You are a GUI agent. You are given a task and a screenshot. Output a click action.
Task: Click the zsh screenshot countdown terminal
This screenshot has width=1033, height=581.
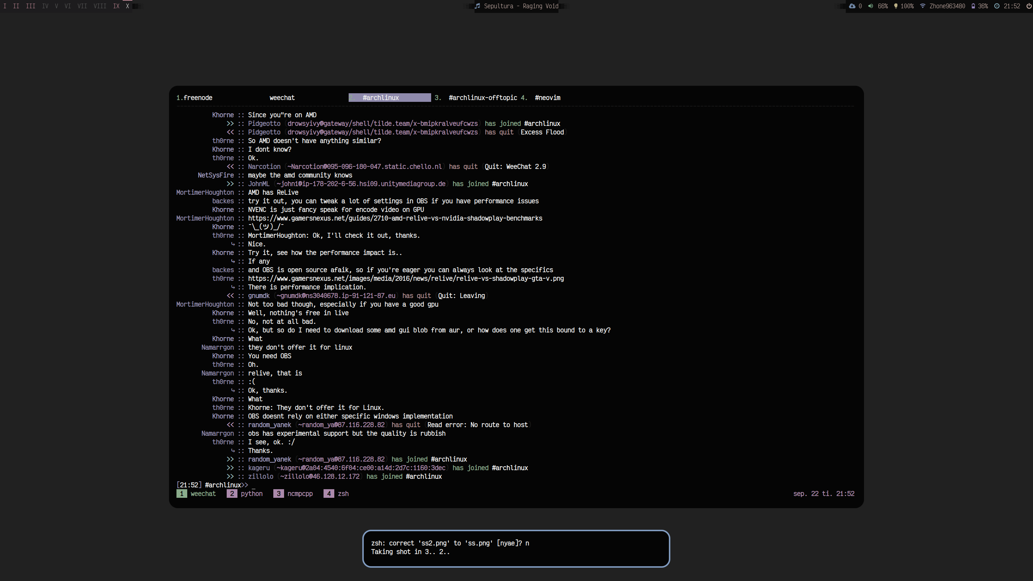(516, 548)
